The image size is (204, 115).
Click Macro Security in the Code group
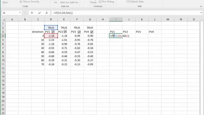[x=29, y=2]
